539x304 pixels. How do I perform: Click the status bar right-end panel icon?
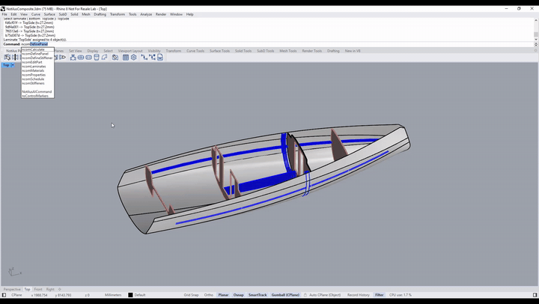coord(535,295)
